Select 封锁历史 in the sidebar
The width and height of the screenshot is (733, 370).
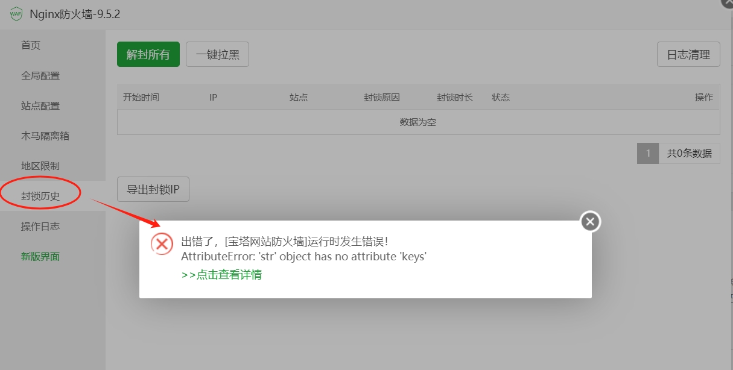(40, 196)
